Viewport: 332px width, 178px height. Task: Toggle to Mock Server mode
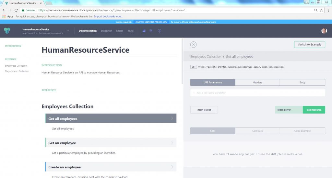pyautogui.click(x=284, y=110)
